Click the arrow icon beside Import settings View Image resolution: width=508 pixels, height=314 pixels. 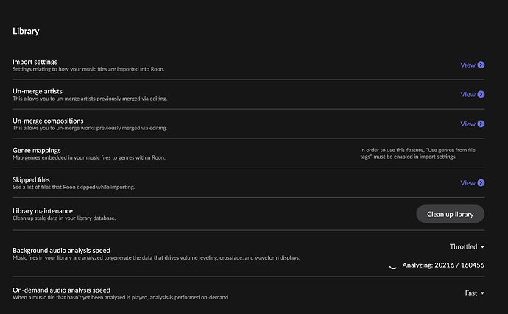[481, 65]
